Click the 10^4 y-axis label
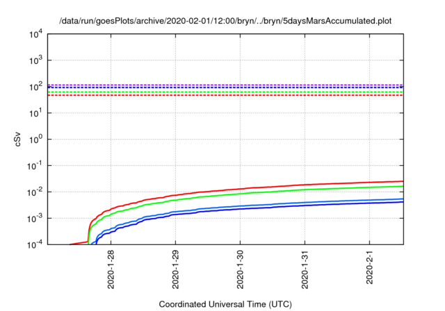This screenshot has height=311, width=445. (x=35, y=35)
